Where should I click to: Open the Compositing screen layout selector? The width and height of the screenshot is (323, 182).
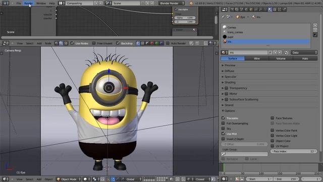[x=80, y=4]
